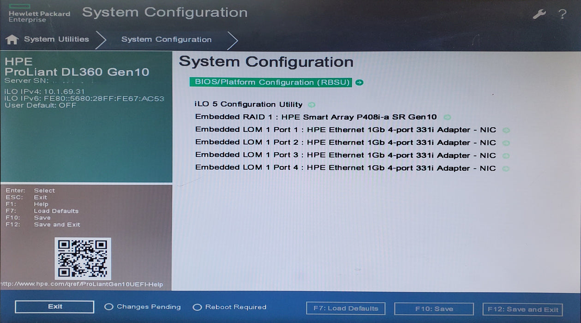
Task: Click arrow icon beside Embedded RAID 1
Action: (447, 117)
